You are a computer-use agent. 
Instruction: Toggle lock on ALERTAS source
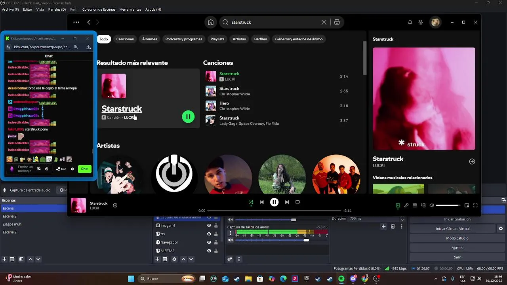(x=216, y=251)
